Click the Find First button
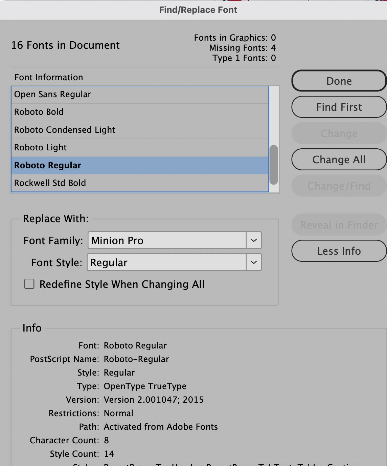Screen dimensions: 387x466 pos(339,107)
